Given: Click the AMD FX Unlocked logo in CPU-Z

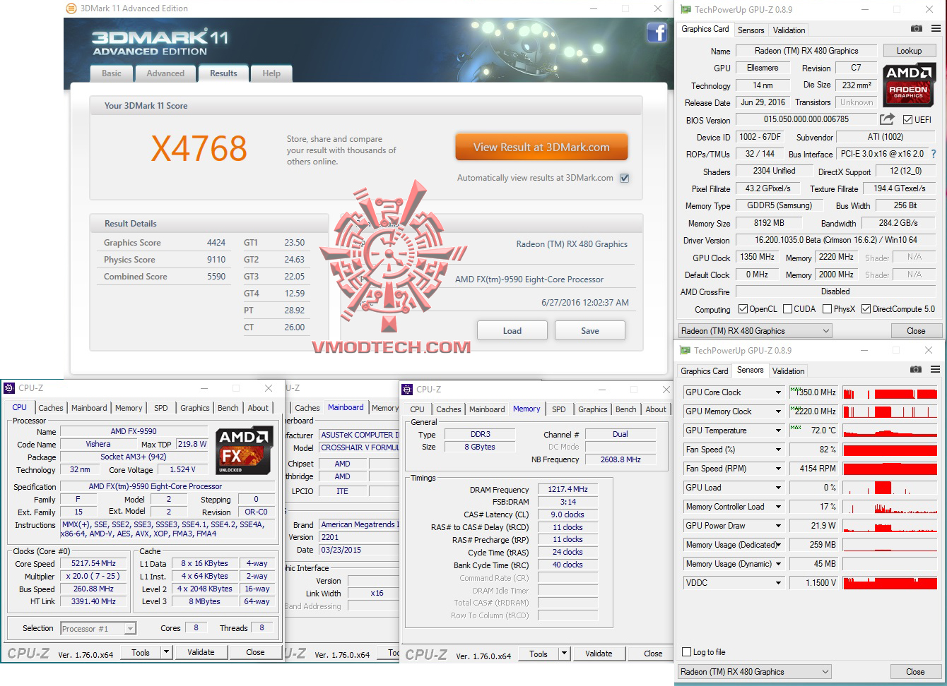Looking at the screenshot, I should pyautogui.click(x=245, y=450).
